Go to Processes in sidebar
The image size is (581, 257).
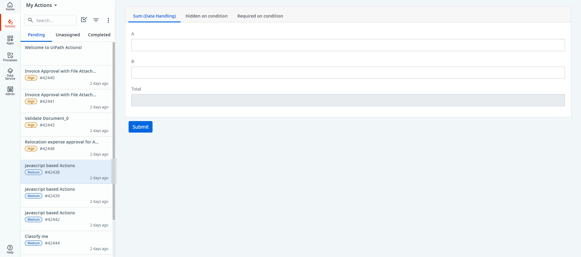(x=10, y=57)
